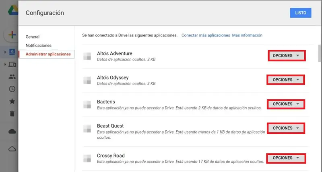Screen dimensions: 322x172
Task: Click Bacteris app icon
Action: [x=87, y=104]
